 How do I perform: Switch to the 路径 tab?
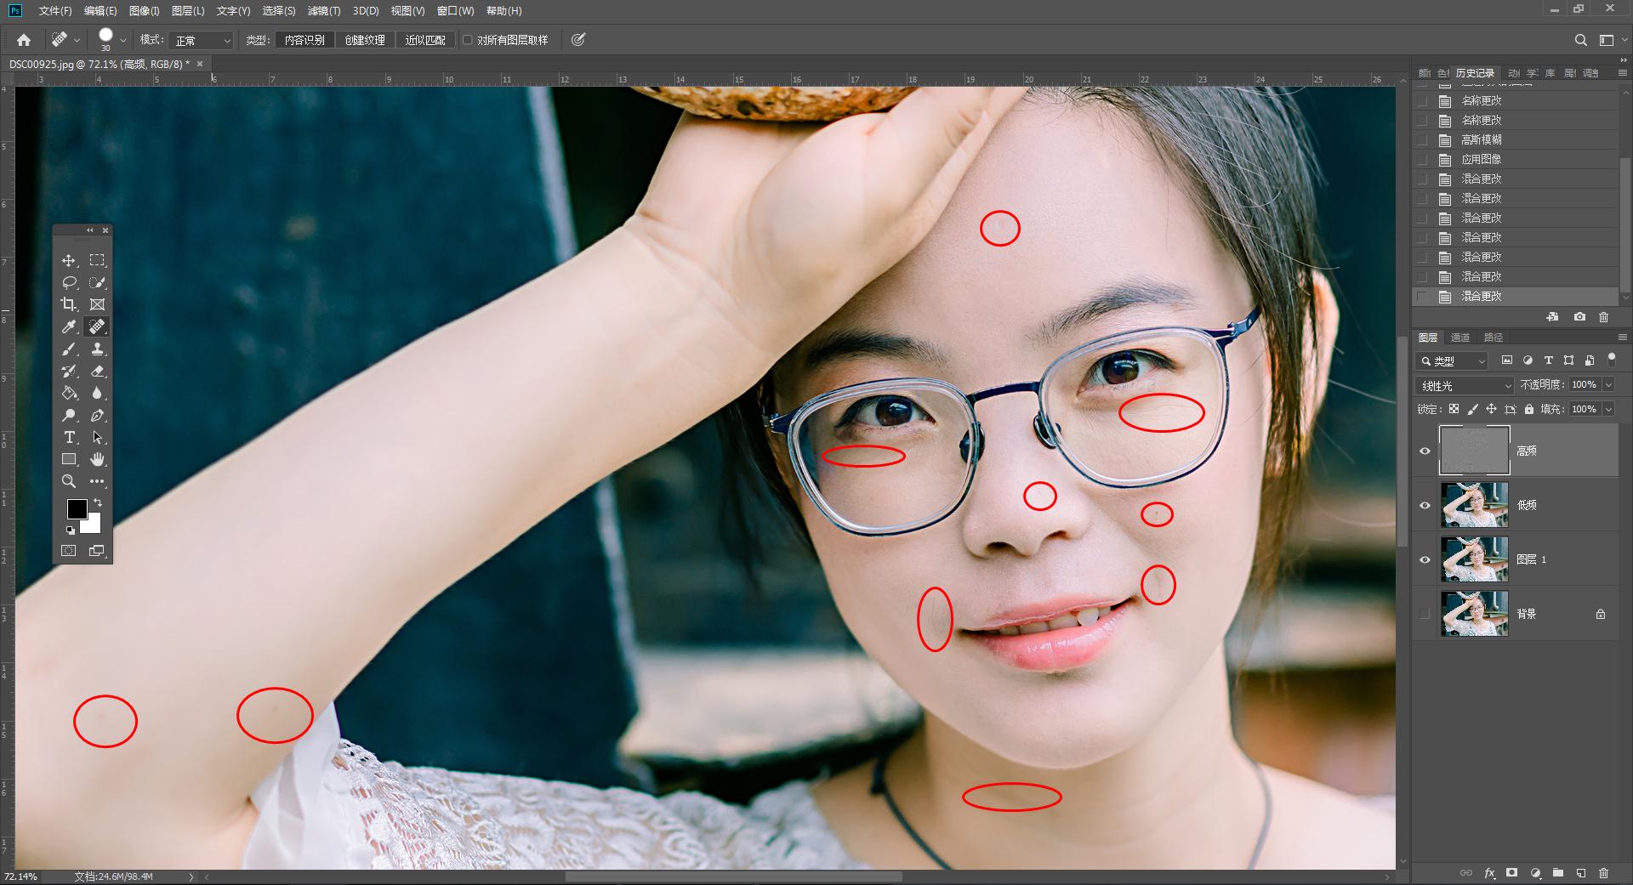click(1494, 338)
